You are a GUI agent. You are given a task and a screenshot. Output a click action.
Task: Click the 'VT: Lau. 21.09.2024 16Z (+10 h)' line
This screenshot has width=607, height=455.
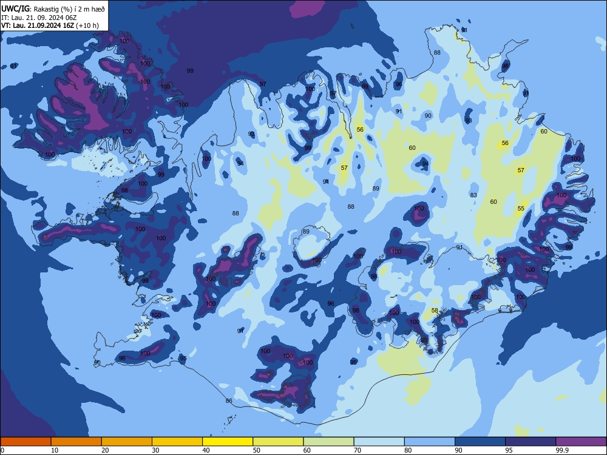50,26
